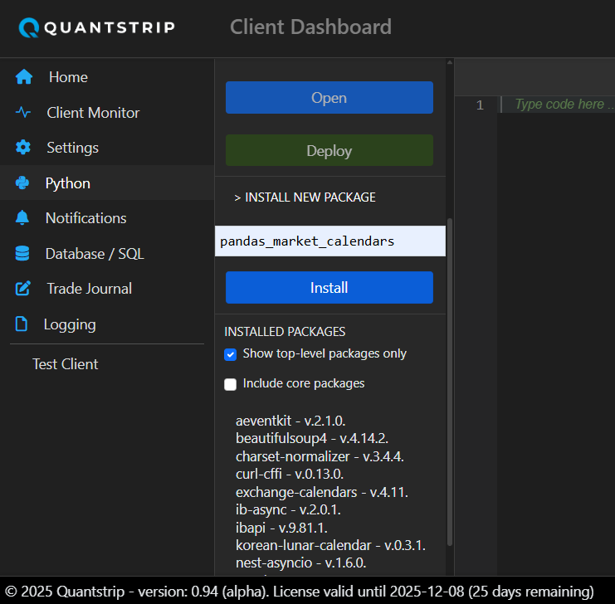Viewport: 615px width, 604px height.
Task: Select exchange-calendars - v.4.11. entry
Action: 322,492
